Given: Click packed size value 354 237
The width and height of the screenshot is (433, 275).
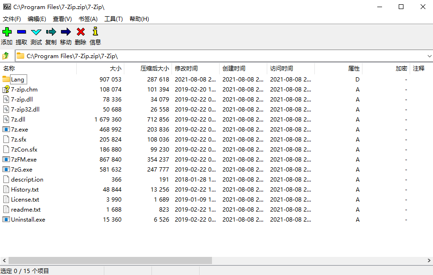Looking at the screenshot, I should [x=158, y=160].
